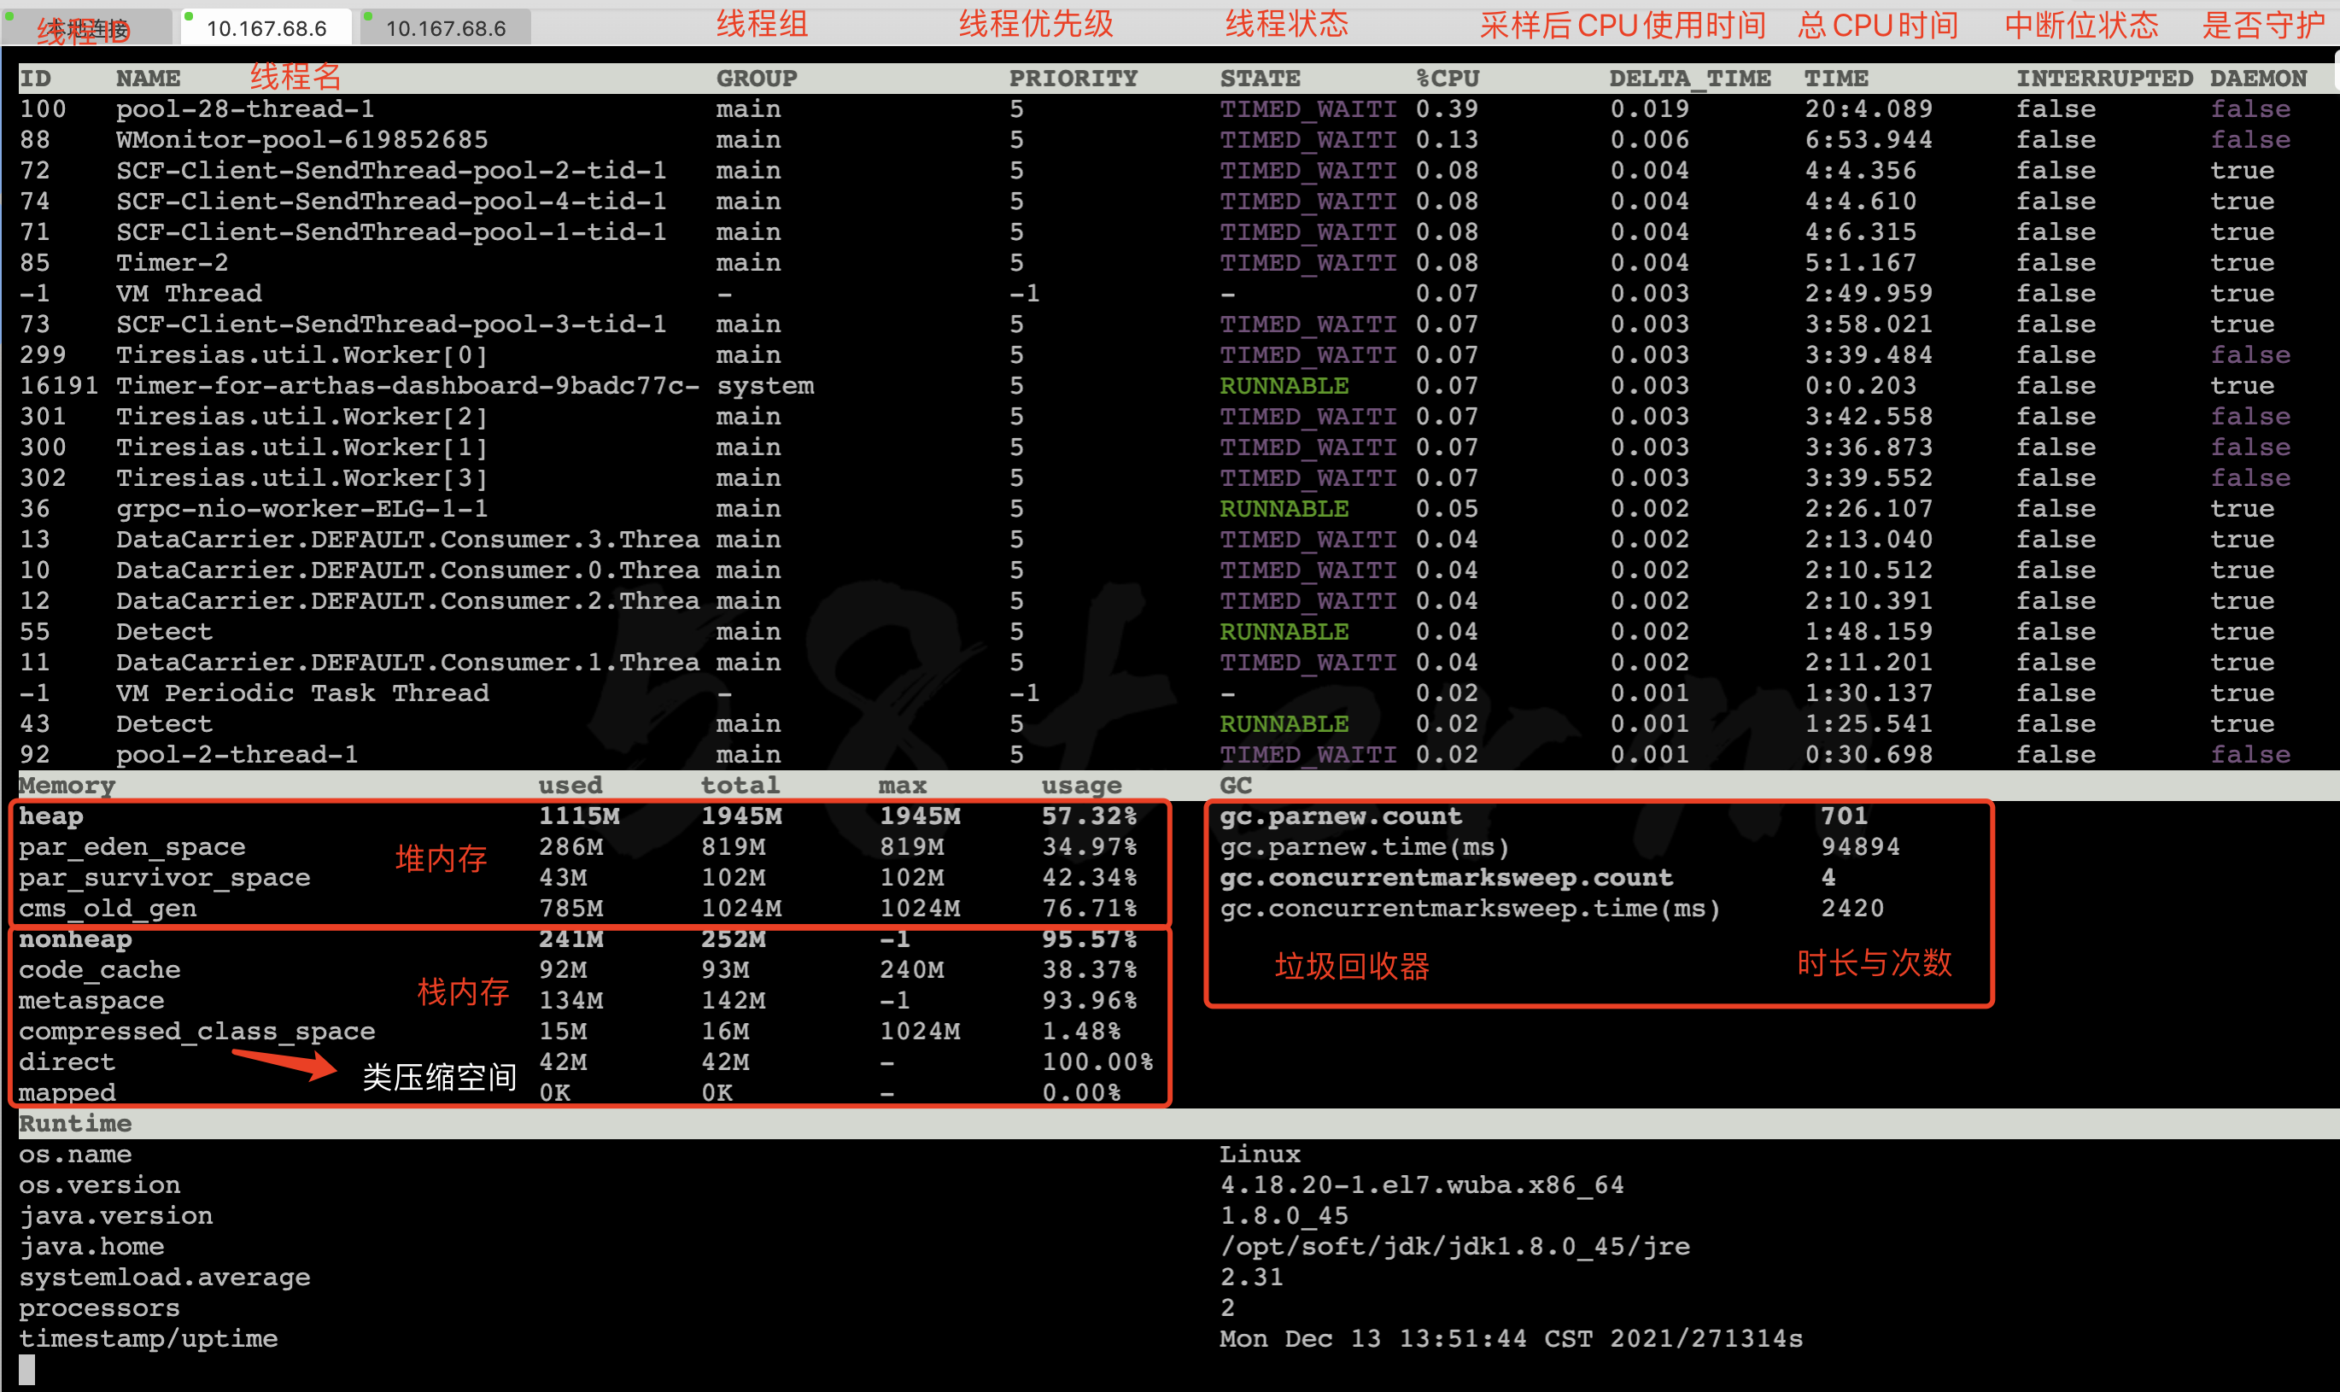Click the PRIORITY column header
This screenshot has height=1392, width=2340.
[x=1073, y=78]
